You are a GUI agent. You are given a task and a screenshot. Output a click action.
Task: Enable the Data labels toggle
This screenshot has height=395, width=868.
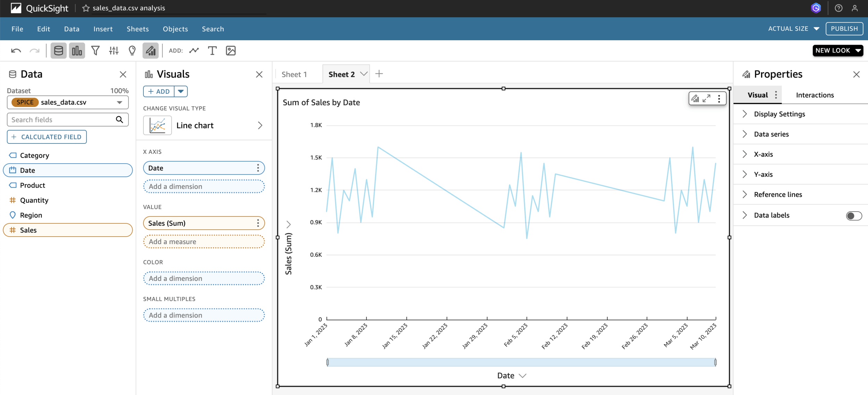tap(853, 216)
